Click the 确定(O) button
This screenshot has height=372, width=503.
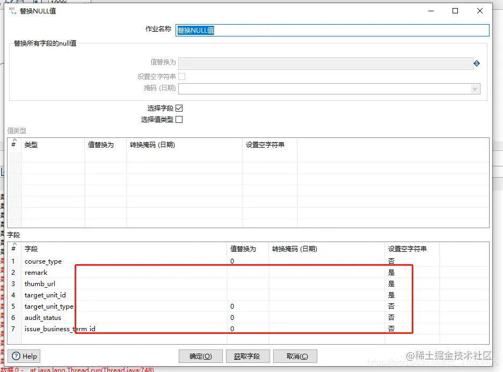[200, 356]
